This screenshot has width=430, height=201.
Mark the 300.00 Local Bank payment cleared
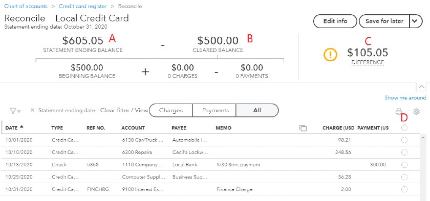click(x=404, y=165)
